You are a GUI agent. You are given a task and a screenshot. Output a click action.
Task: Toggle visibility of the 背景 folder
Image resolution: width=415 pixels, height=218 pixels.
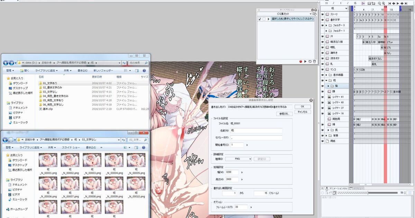[322, 135]
